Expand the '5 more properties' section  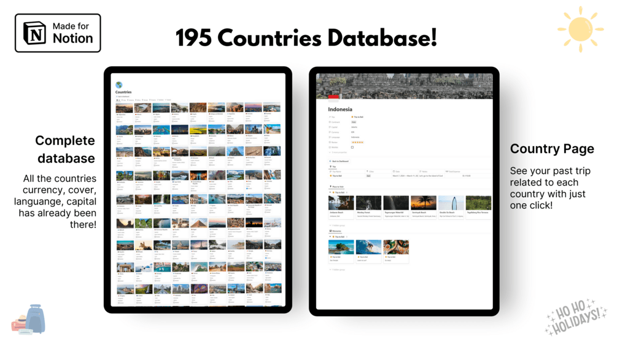[x=338, y=152]
